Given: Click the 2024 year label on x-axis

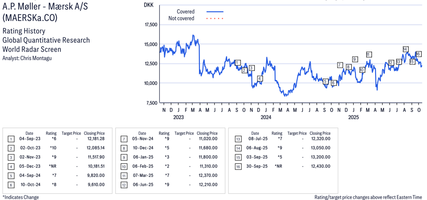Looking at the screenshot, I should pos(266,117).
